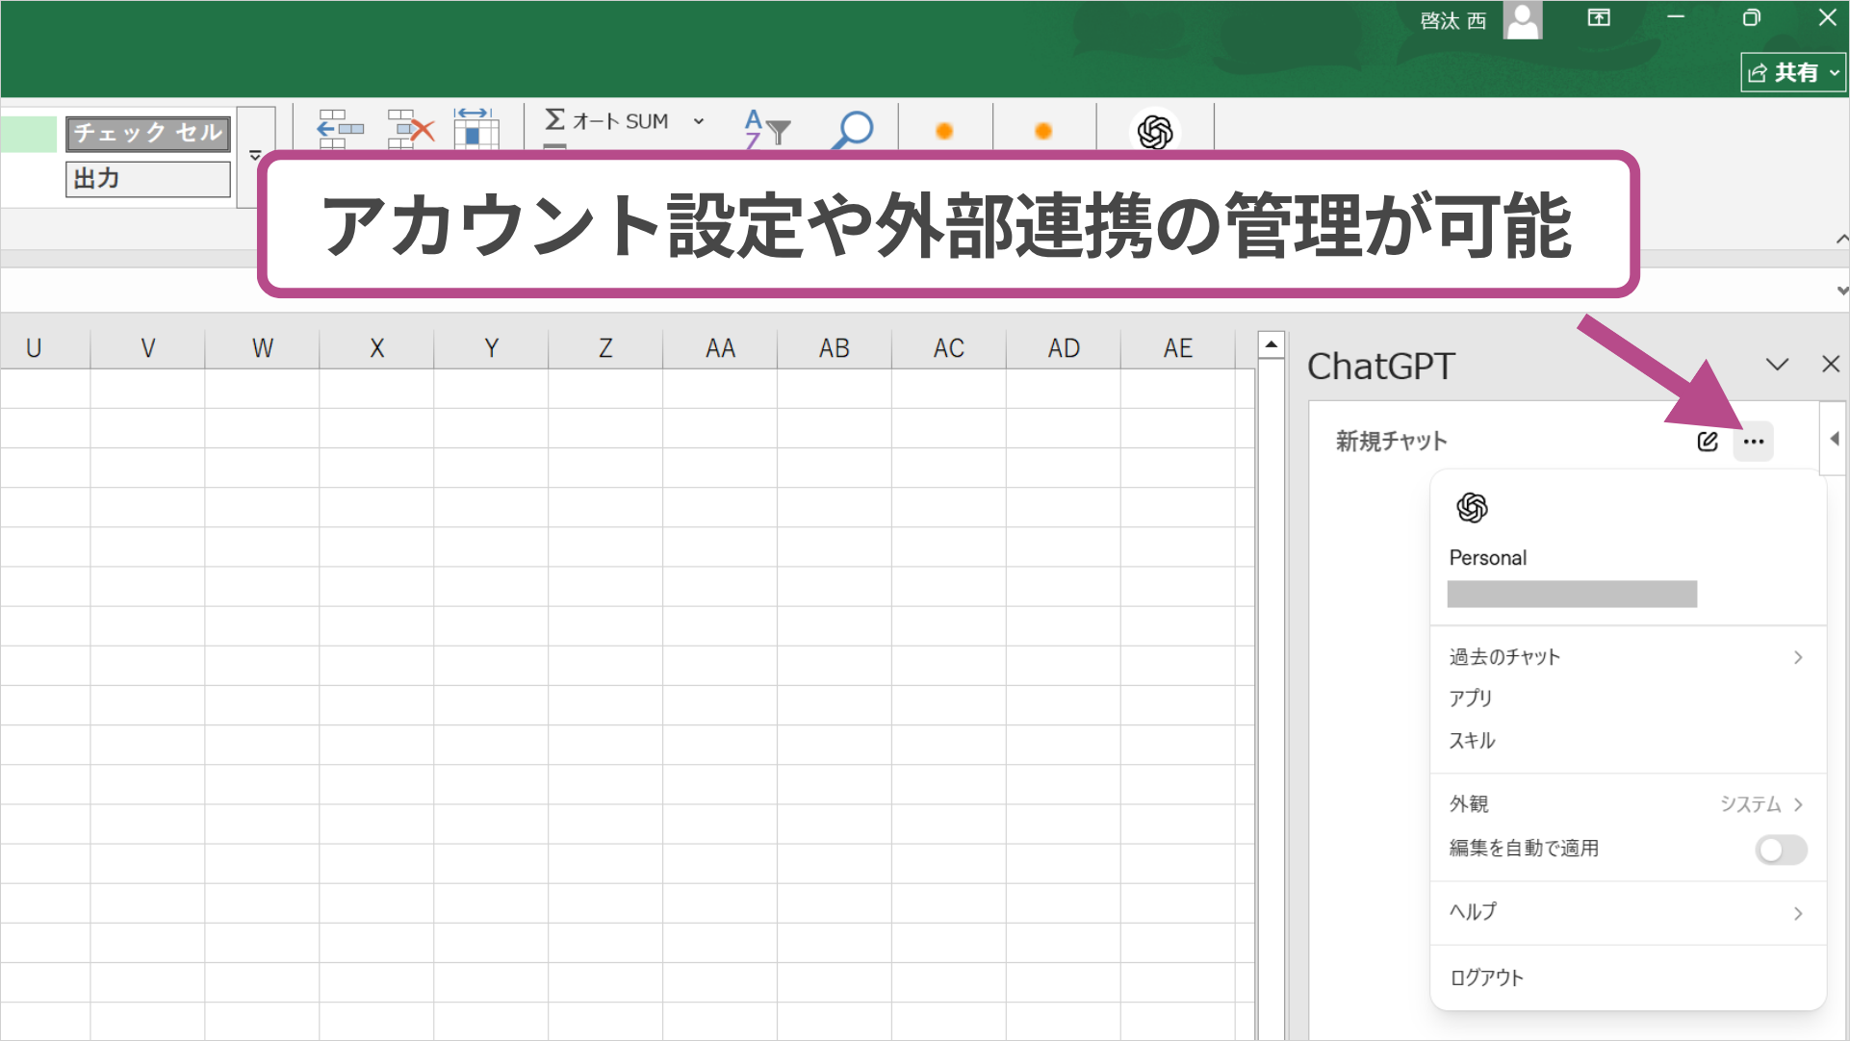Select the Personal account entry
The height and width of the screenshot is (1041, 1850).
tap(1487, 558)
